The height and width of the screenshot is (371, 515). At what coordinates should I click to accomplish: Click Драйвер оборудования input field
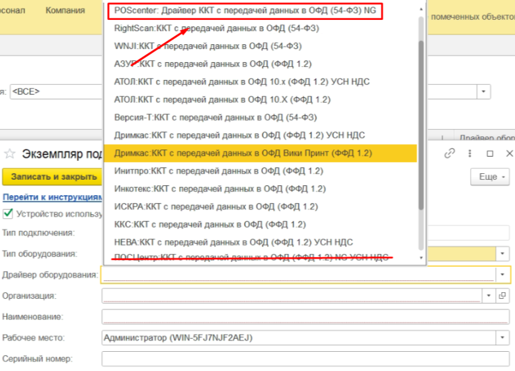[x=299, y=274]
